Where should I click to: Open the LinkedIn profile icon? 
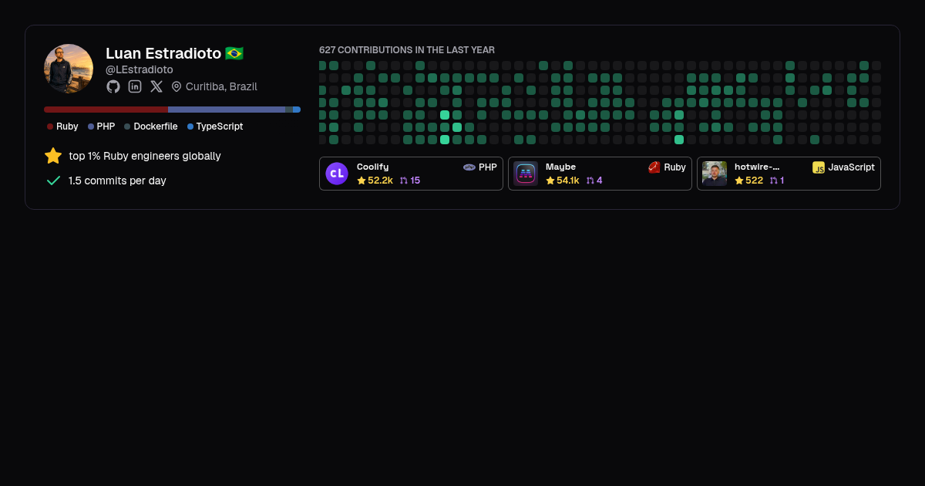[135, 86]
